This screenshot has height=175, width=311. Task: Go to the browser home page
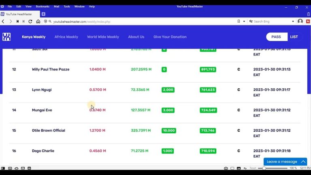(x=38, y=21)
